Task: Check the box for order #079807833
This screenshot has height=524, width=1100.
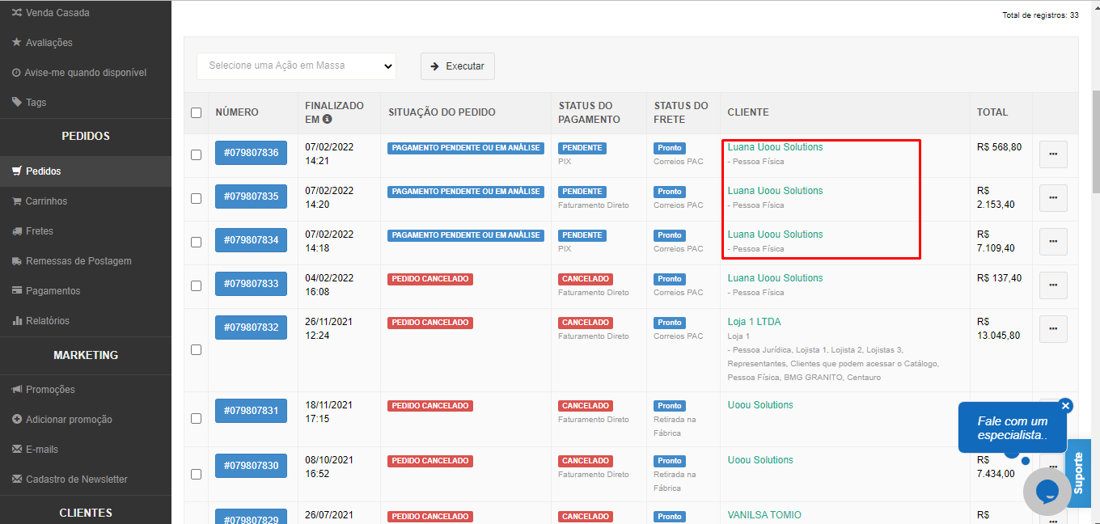Action: (196, 285)
